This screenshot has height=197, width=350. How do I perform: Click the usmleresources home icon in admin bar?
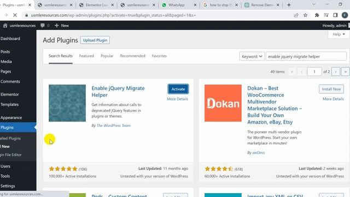[5, 26]
